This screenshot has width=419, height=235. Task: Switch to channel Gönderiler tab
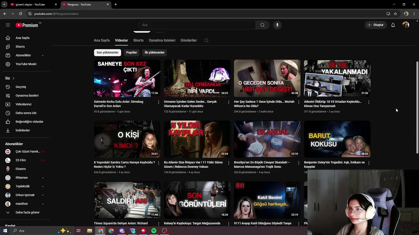coord(189,40)
